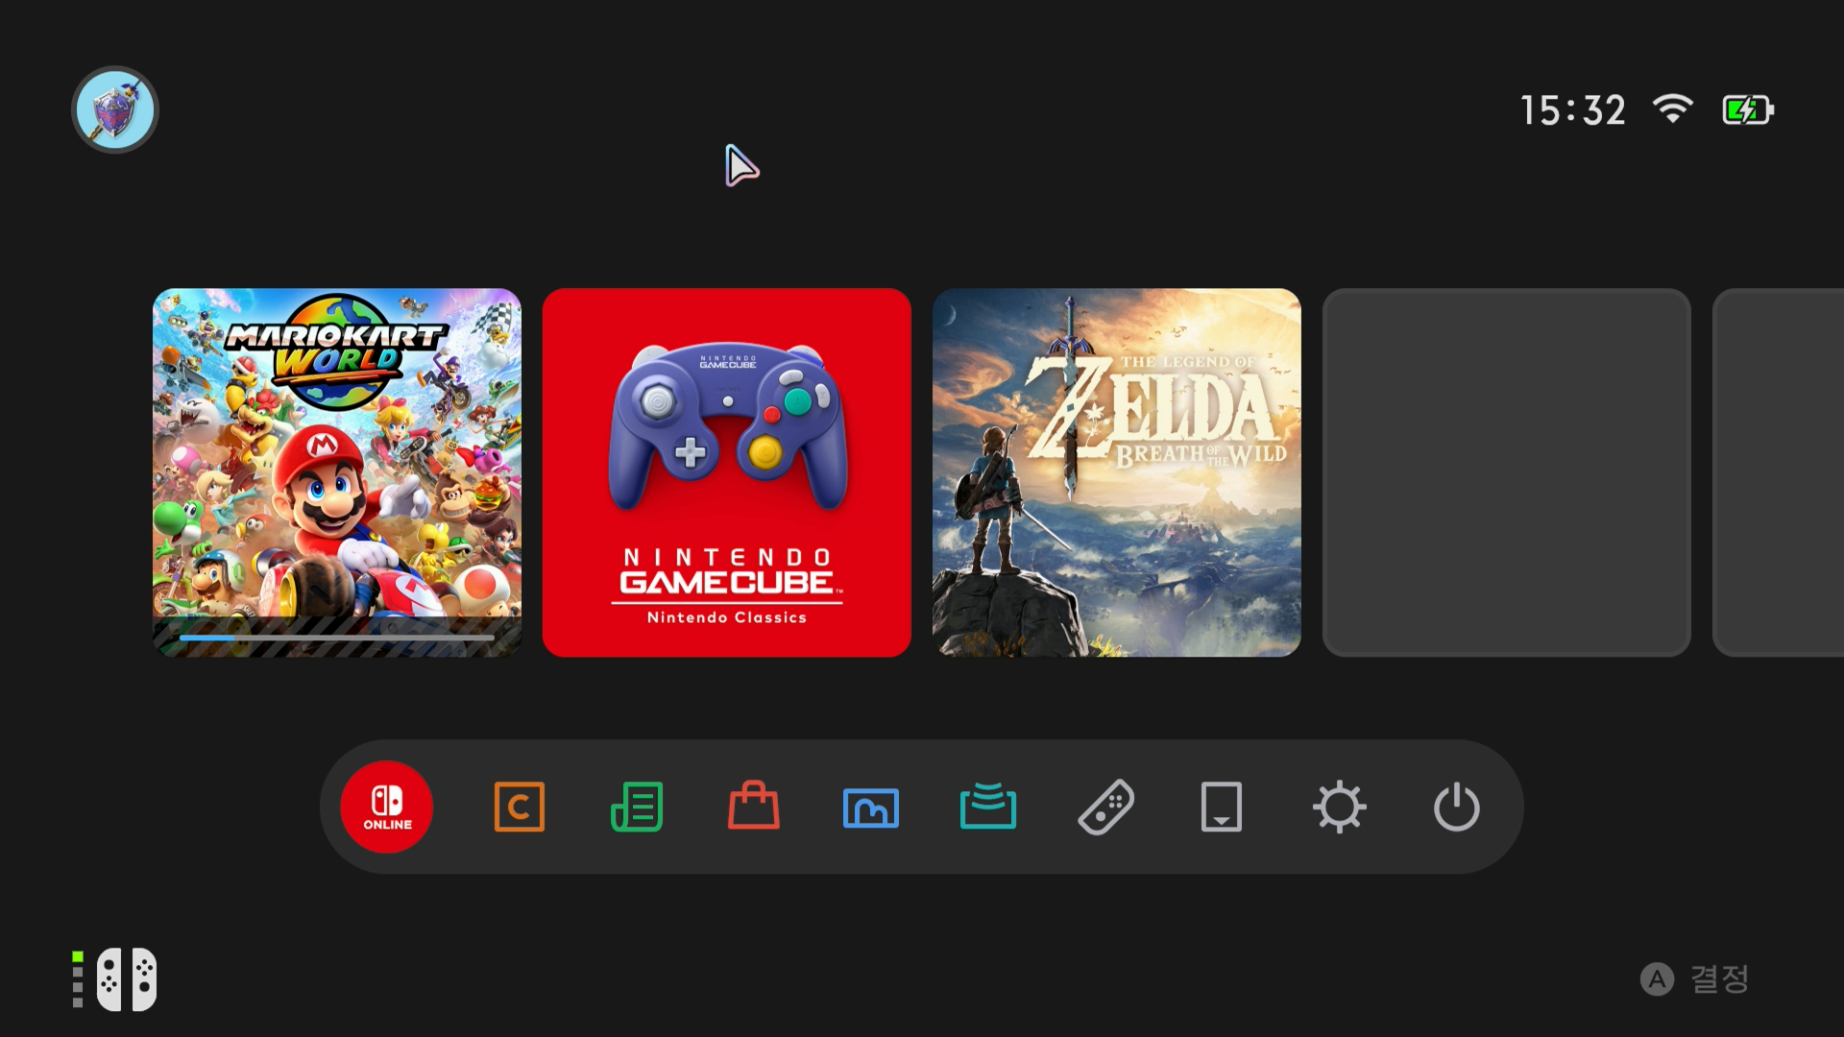
Task: Click the Joy-Con controller status icon
Action: [115, 979]
